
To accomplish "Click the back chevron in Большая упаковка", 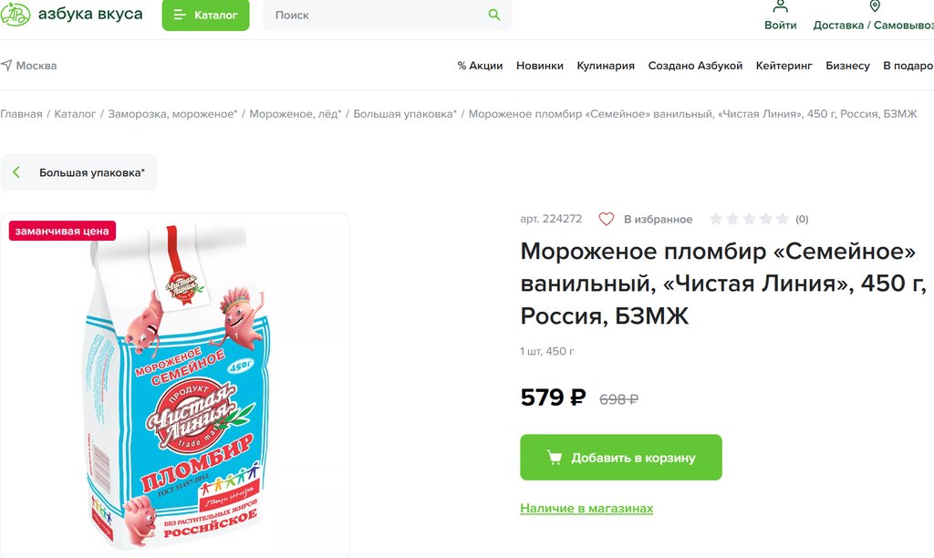I will pyautogui.click(x=16, y=172).
